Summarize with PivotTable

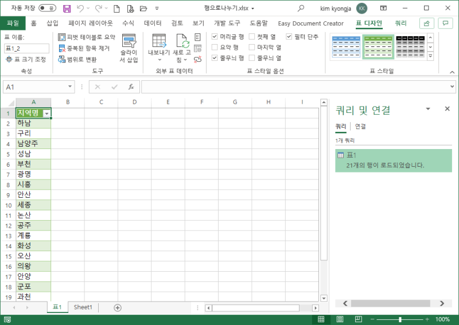pos(87,37)
